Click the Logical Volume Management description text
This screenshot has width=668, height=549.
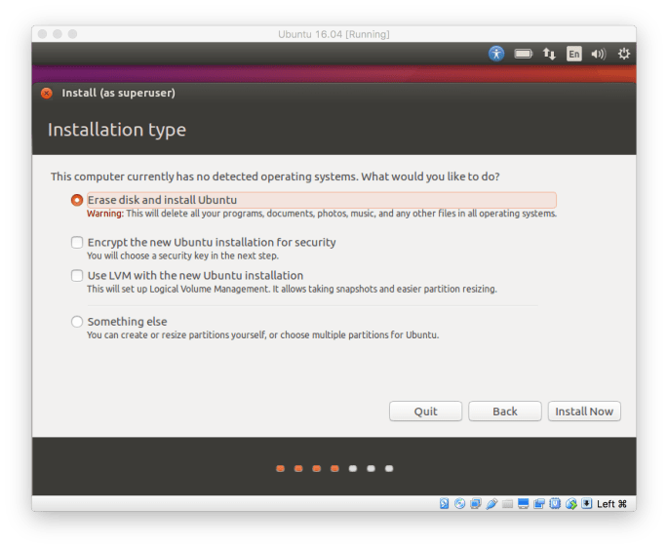pos(292,289)
